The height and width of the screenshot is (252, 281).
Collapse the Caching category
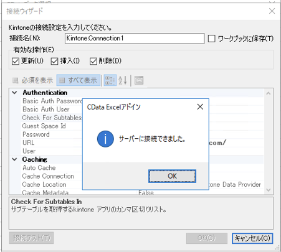(x=14, y=159)
